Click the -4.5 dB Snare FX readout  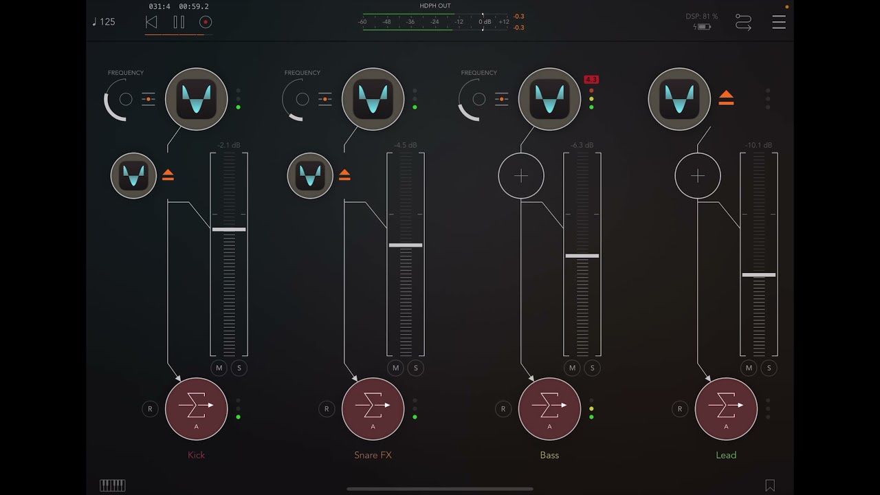[406, 146]
